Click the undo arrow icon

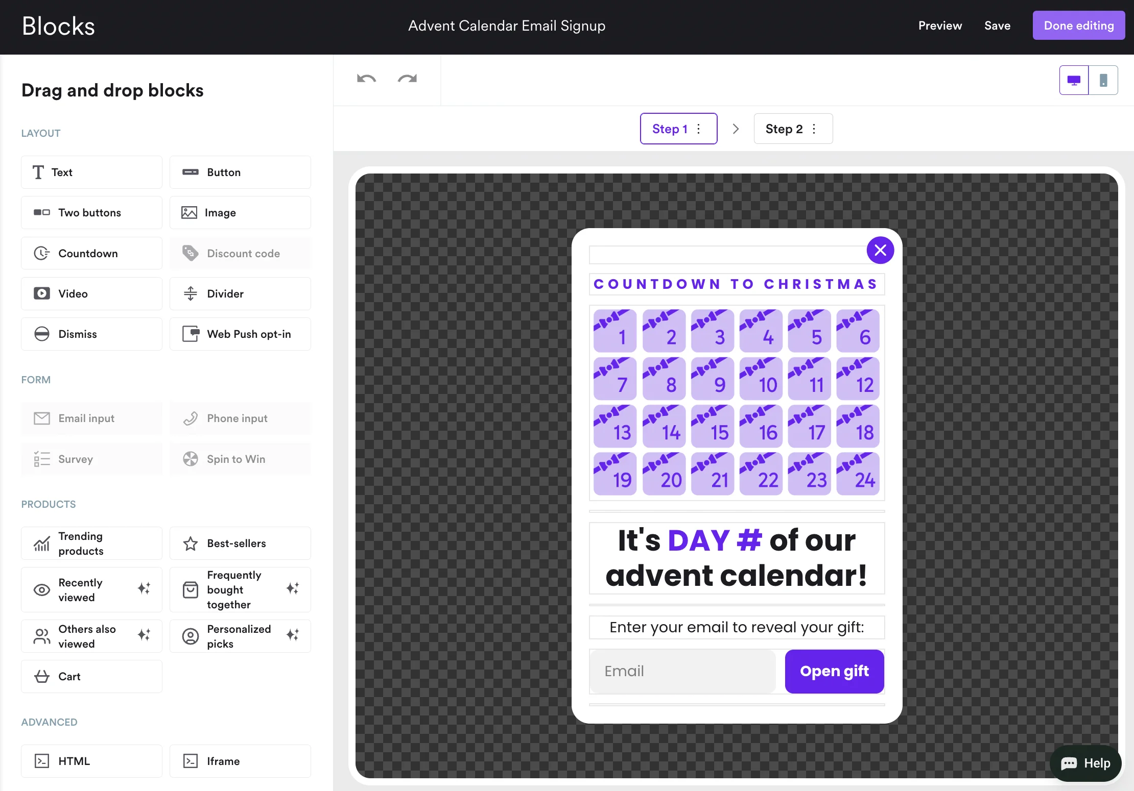coord(366,79)
